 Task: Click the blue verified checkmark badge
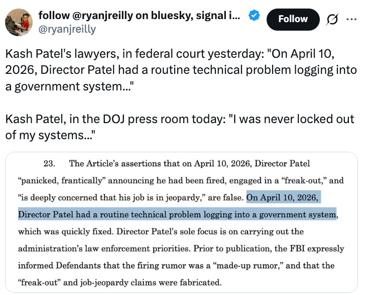point(254,16)
